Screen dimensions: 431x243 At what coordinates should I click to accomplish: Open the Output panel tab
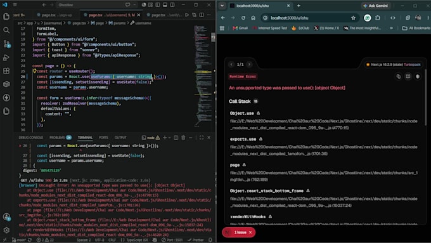pyautogui.click(x=120, y=137)
